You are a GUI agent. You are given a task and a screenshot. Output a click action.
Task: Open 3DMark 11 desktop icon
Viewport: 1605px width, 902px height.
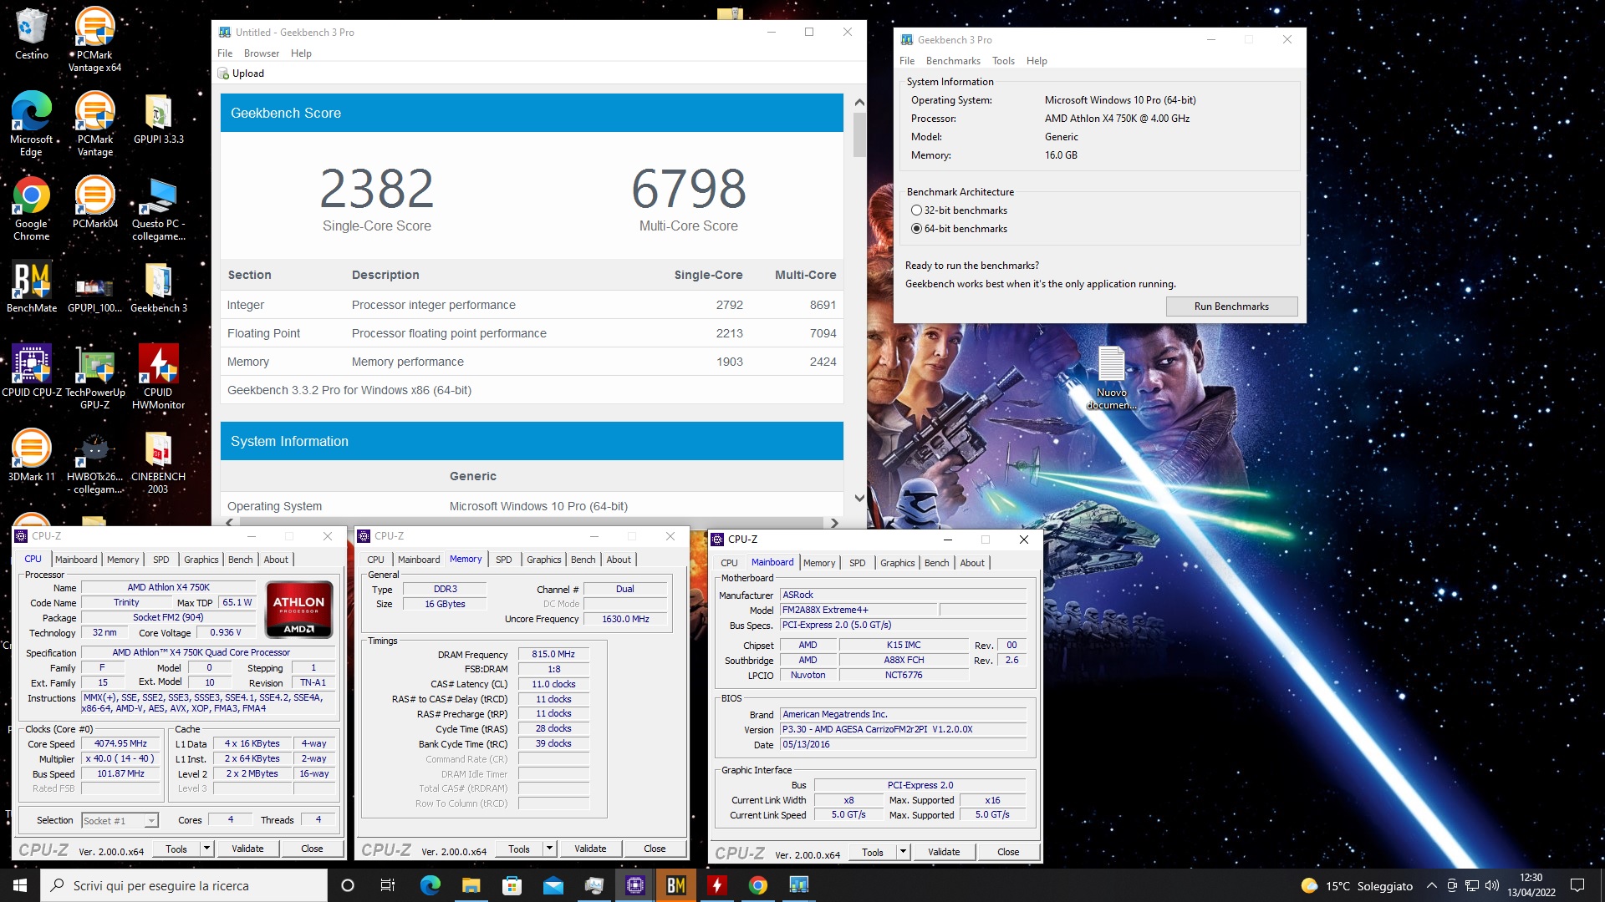[x=32, y=455]
